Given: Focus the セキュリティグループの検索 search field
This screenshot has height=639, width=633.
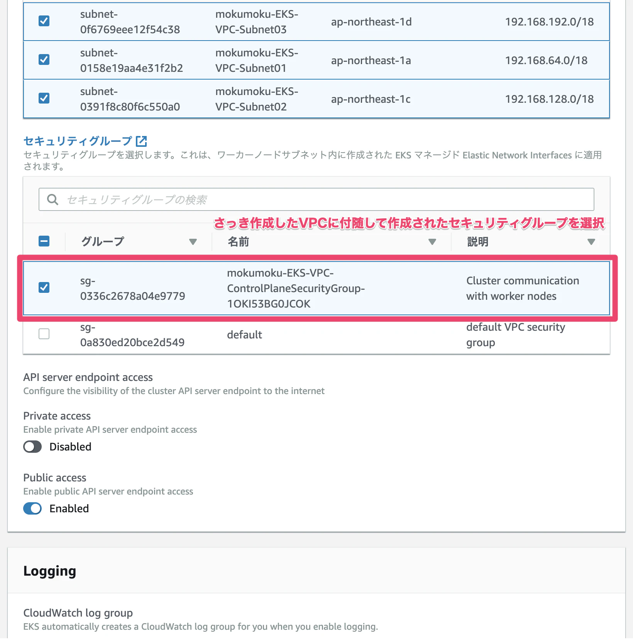Looking at the screenshot, I should (x=316, y=199).
